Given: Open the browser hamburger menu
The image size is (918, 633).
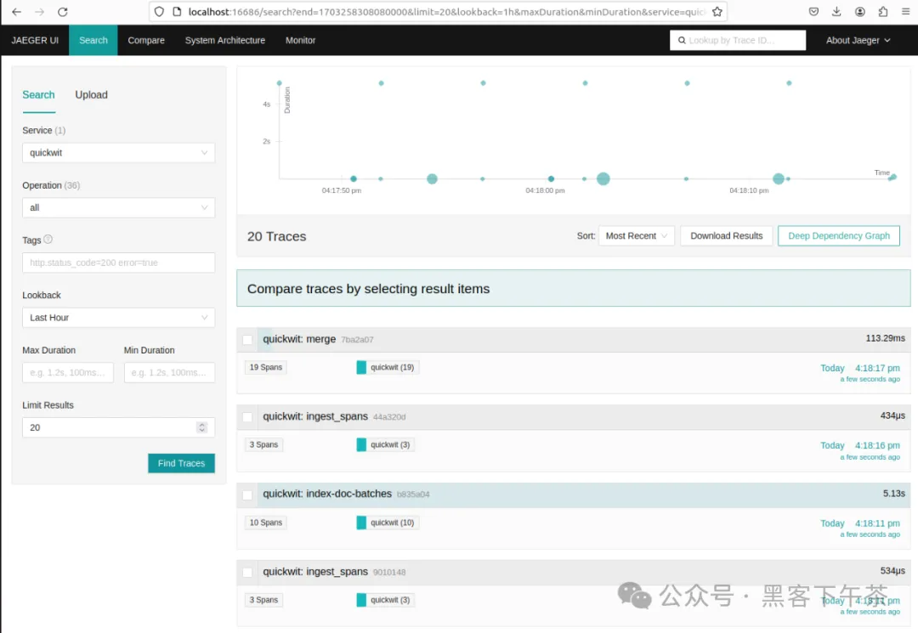Looking at the screenshot, I should pyautogui.click(x=906, y=12).
